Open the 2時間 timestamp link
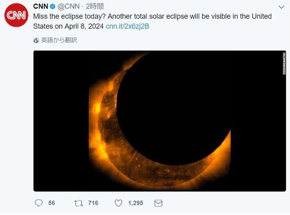 tap(95, 7)
